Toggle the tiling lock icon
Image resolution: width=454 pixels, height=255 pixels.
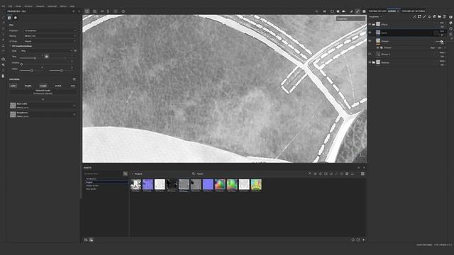point(46,56)
